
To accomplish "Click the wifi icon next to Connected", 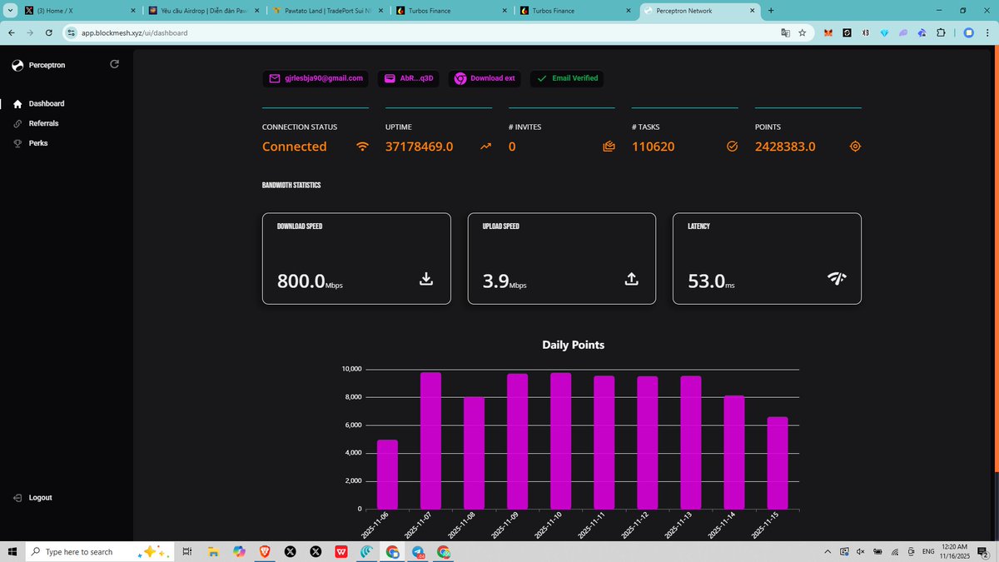I will tap(362, 147).
